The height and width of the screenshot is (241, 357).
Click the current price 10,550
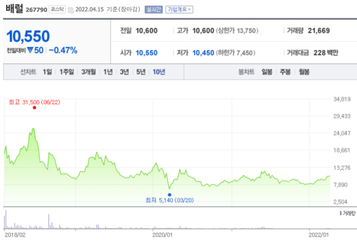[28, 36]
